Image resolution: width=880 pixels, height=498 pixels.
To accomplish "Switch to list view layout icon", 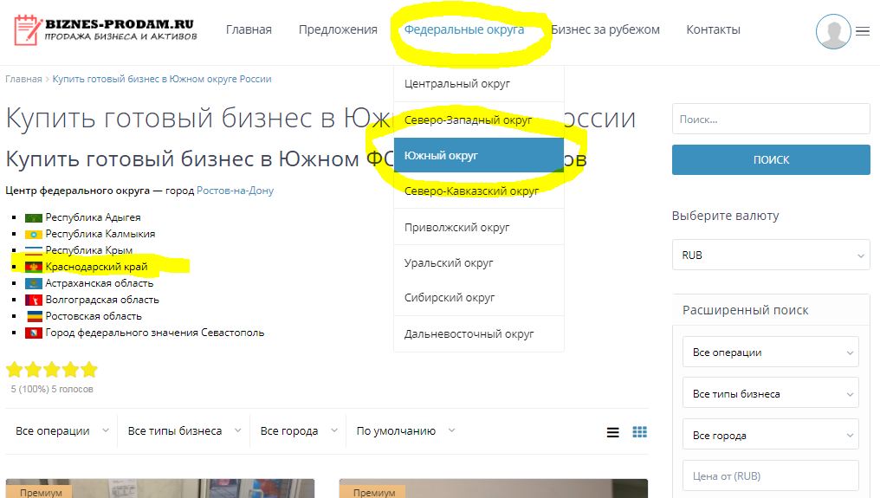I will [613, 432].
